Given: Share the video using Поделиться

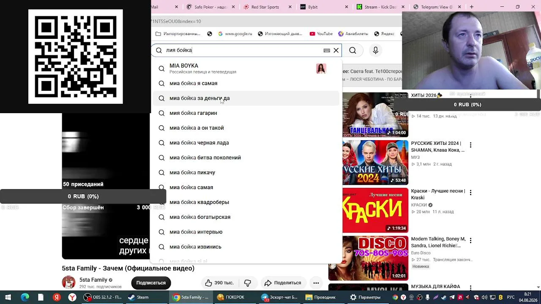Looking at the screenshot, I should tap(283, 283).
